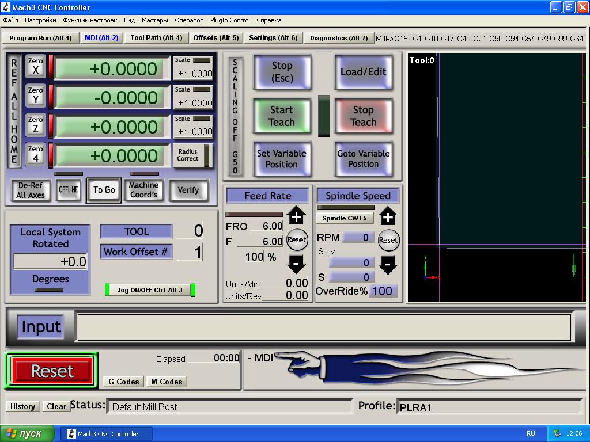Open the Функции настроек menu
The height and width of the screenshot is (442, 590).
pyautogui.click(x=90, y=20)
